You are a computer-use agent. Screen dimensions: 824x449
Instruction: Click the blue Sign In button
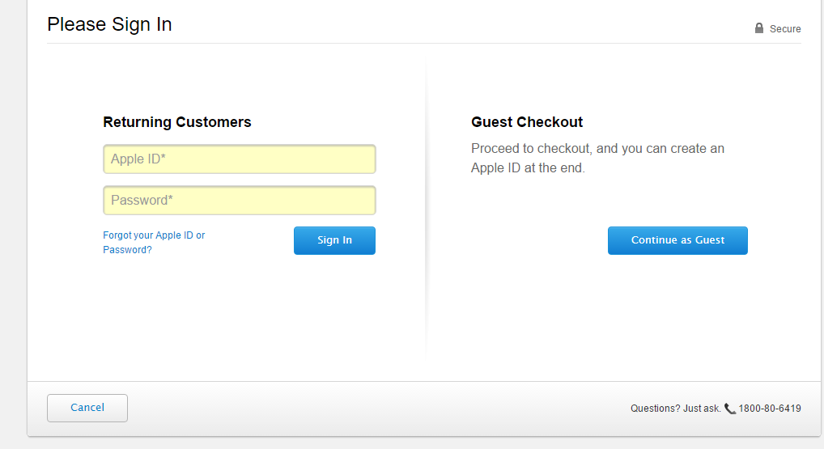coord(335,240)
